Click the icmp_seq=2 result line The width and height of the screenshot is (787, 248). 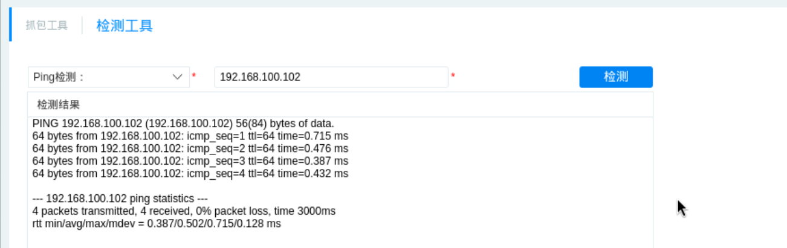pyautogui.click(x=190, y=148)
